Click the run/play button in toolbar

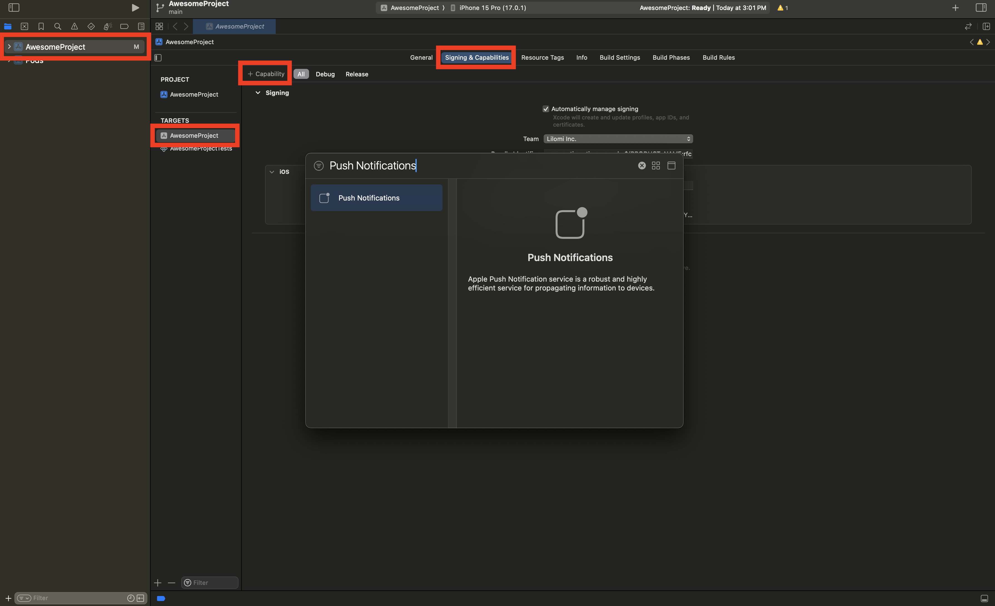[134, 8]
